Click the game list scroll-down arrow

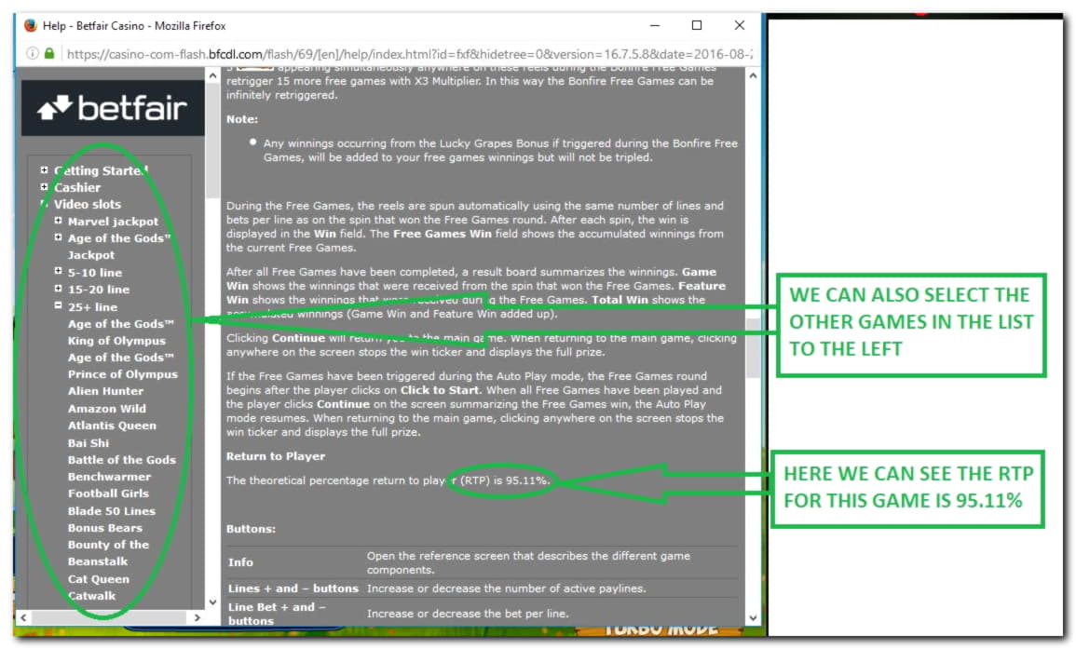212,602
